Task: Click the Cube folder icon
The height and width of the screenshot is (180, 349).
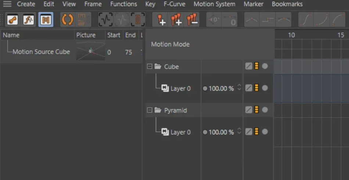Action: click(158, 66)
